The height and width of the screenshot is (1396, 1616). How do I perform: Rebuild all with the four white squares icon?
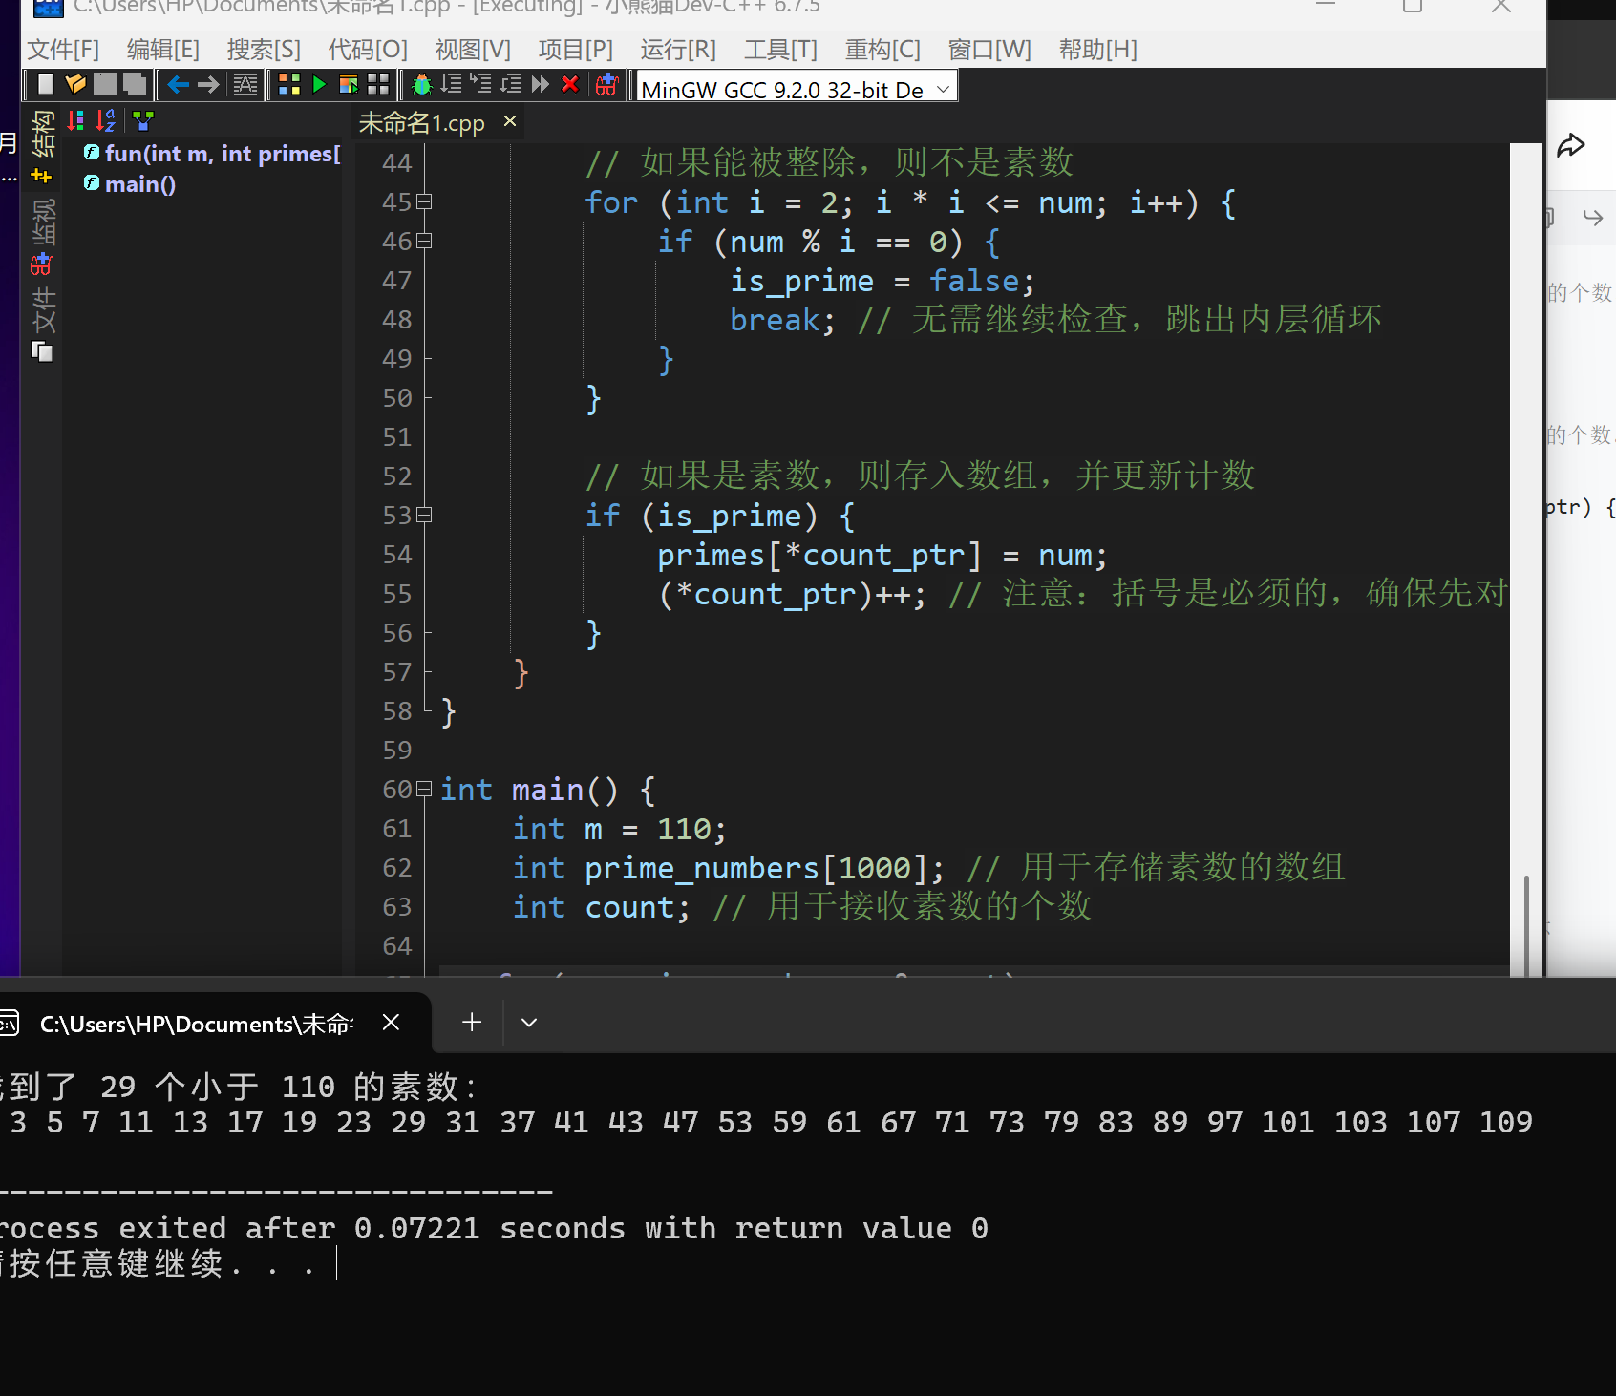(x=378, y=85)
